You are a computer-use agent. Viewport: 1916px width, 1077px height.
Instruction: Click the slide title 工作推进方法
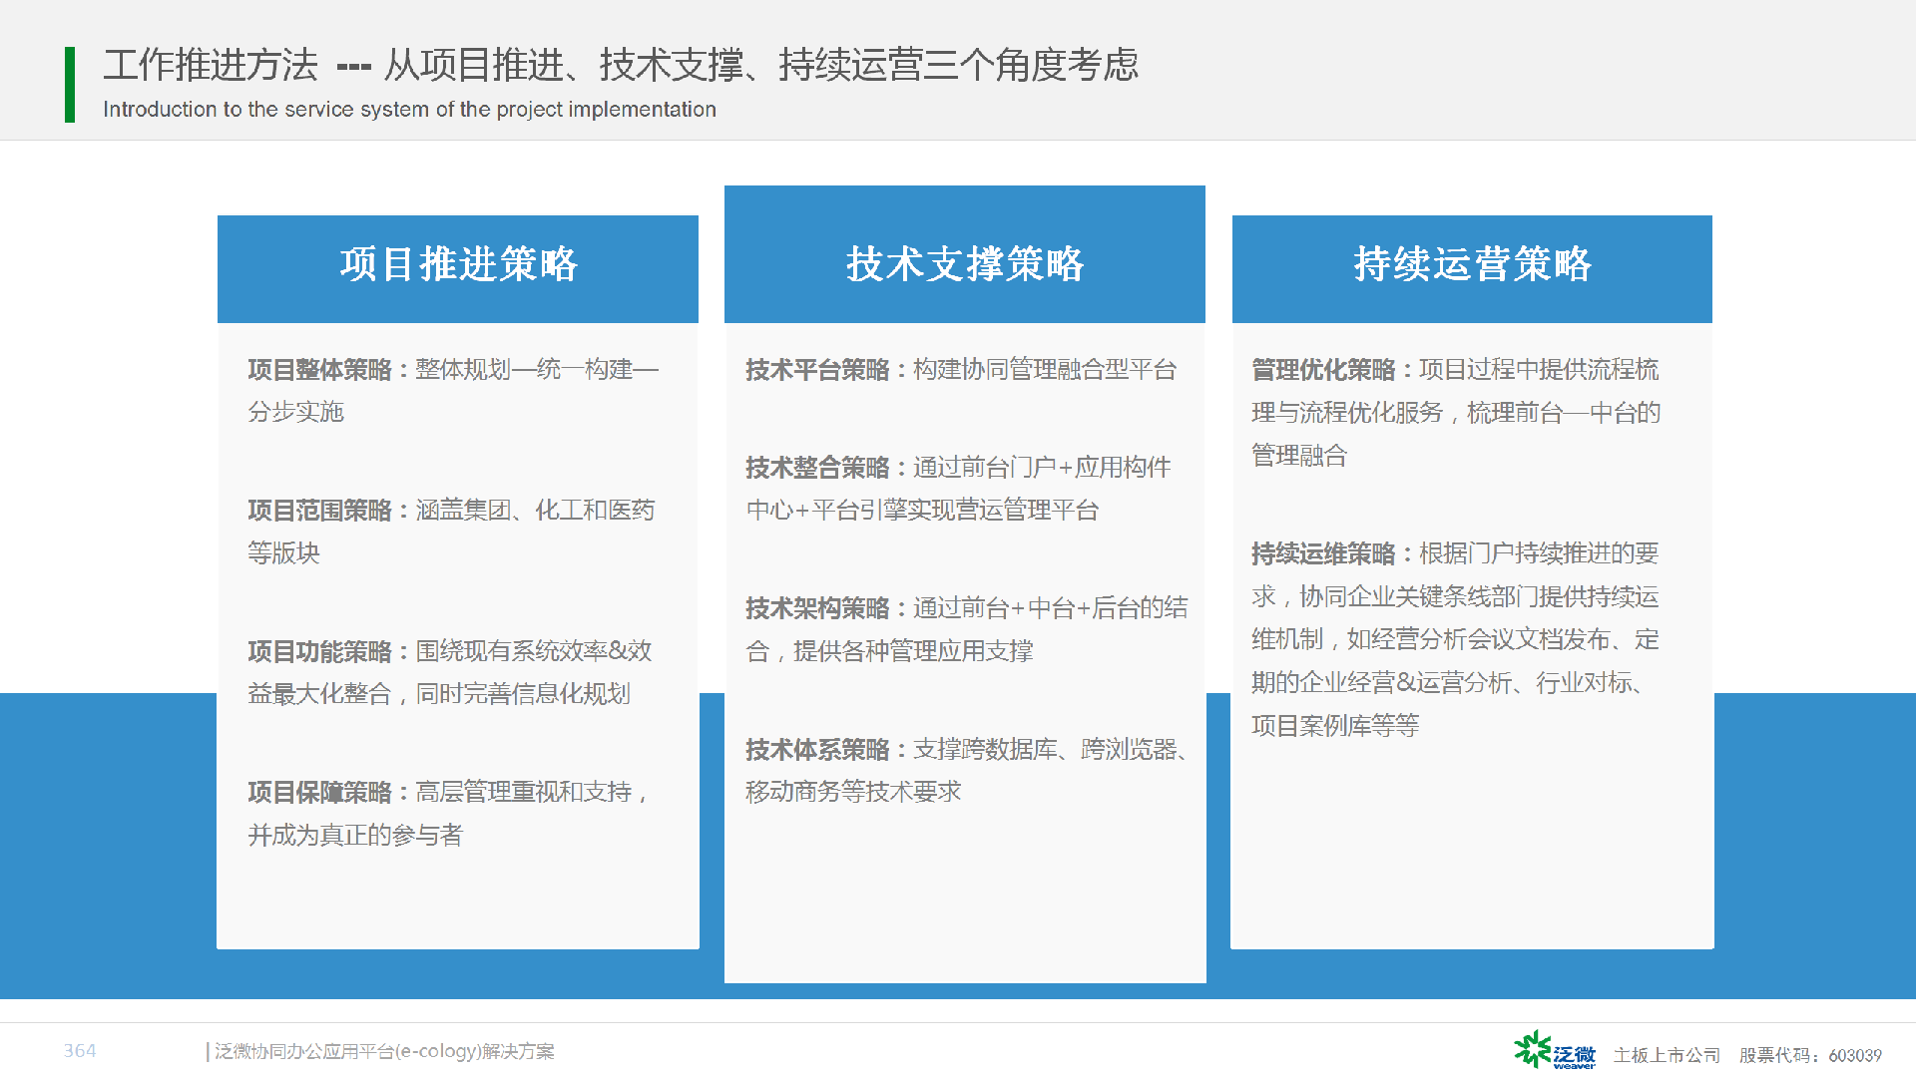point(211,65)
